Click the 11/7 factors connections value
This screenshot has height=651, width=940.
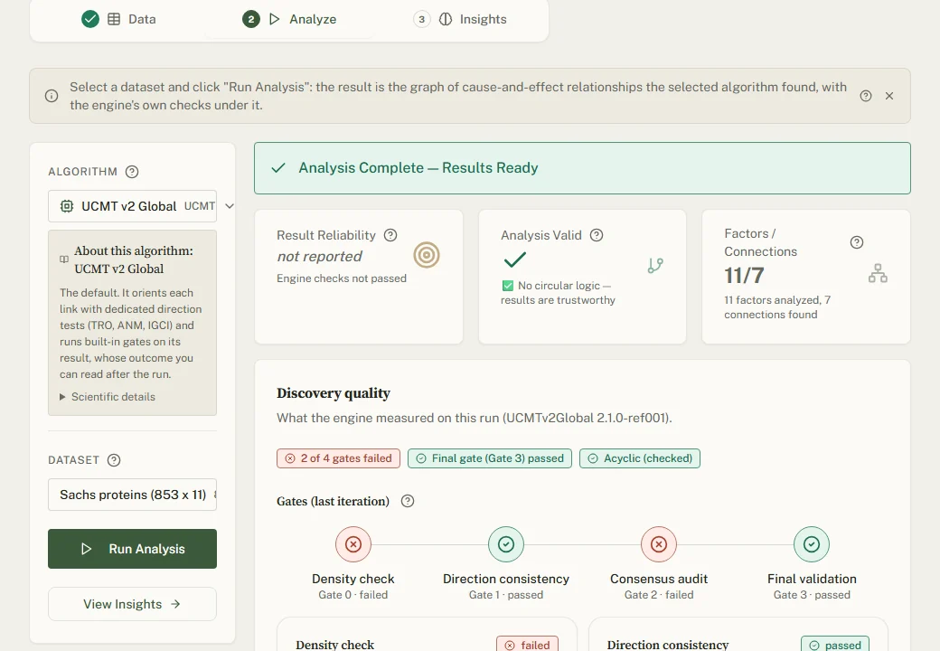tap(744, 276)
